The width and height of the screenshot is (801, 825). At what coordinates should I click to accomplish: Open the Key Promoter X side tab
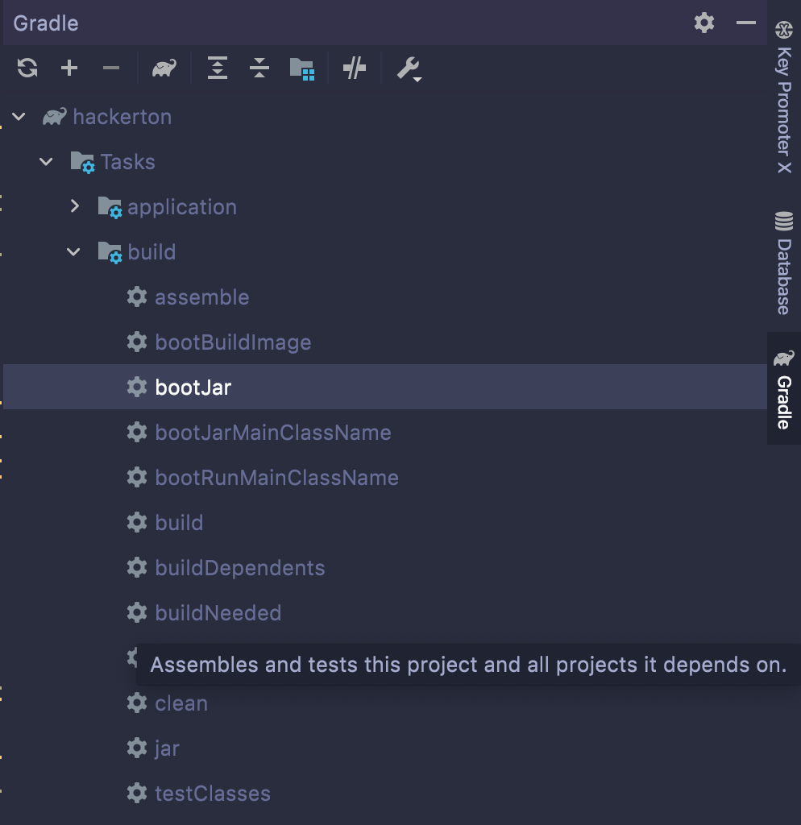point(783,97)
